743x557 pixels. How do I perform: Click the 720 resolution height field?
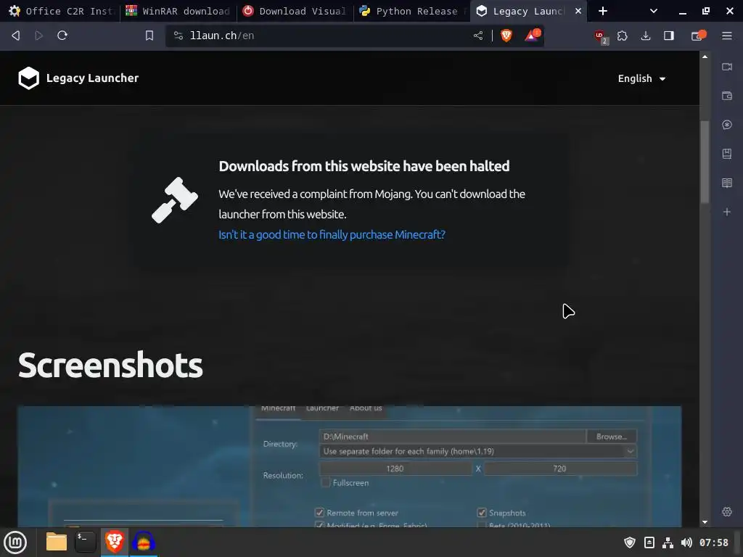[x=560, y=469]
